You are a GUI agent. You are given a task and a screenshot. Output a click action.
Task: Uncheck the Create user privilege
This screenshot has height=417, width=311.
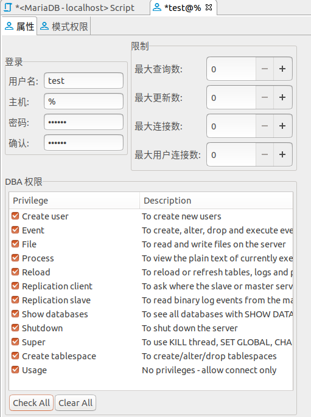[15, 216]
